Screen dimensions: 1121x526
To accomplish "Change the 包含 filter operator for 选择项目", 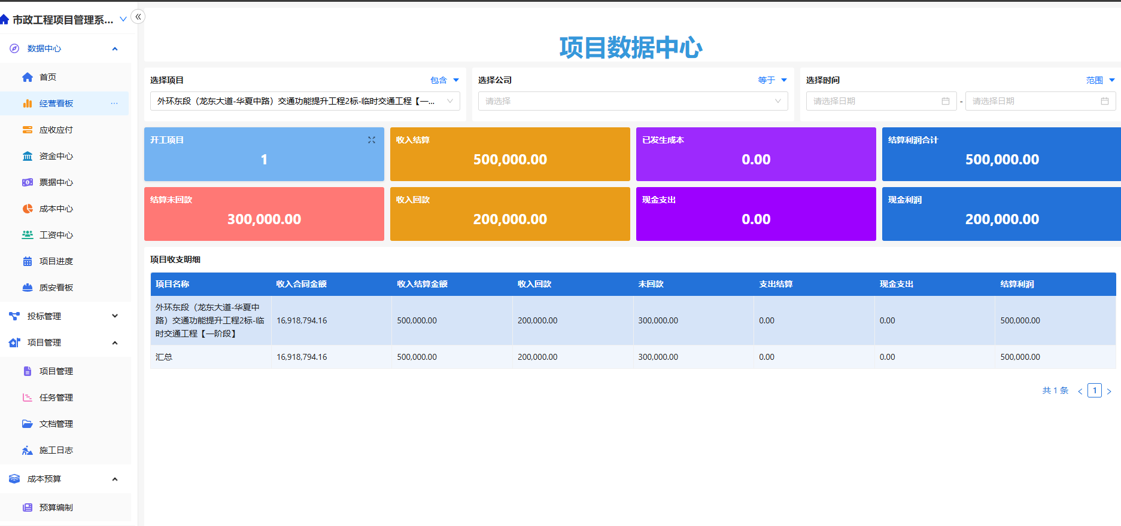I will pyautogui.click(x=445, y=80).
